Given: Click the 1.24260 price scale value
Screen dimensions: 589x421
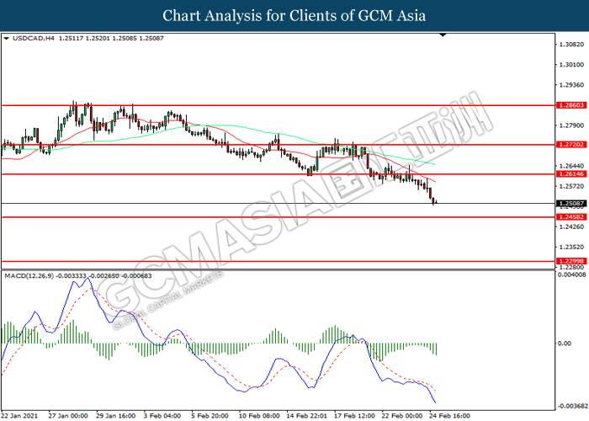Looking at the screenshot, I should tap(571, 227).
